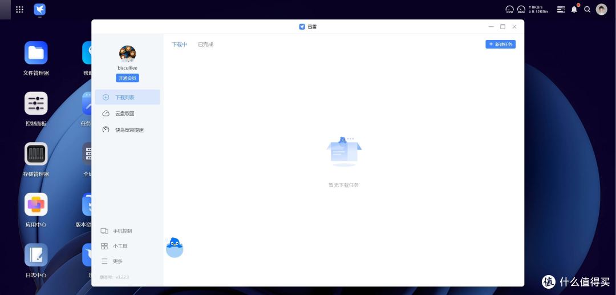Click the biscuitlee username
This screenshot has width=616, height=295.
127,68
